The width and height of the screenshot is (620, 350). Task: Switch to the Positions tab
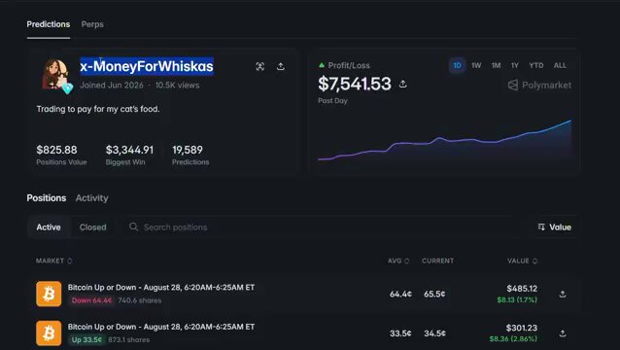47,197
